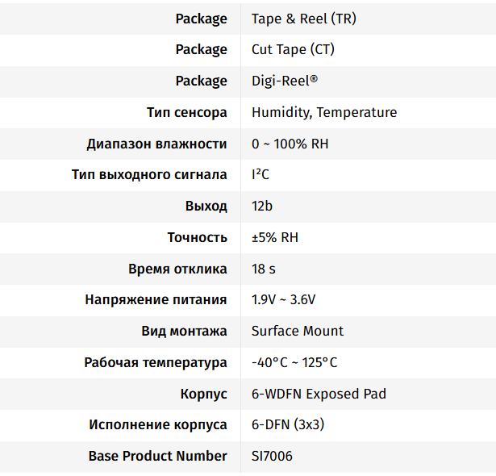Click the "Рабочая температура" row label

pos(156,363)
